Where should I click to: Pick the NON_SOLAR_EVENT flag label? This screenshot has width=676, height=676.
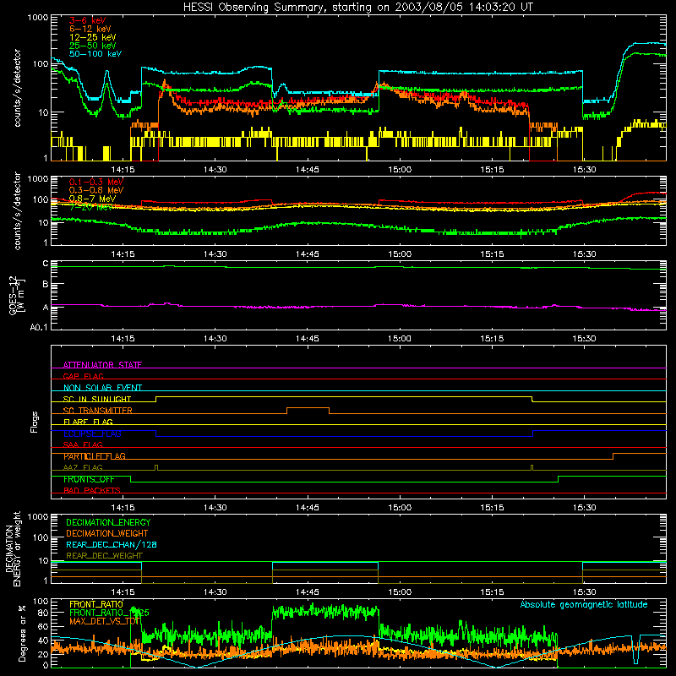click(102, 388)
